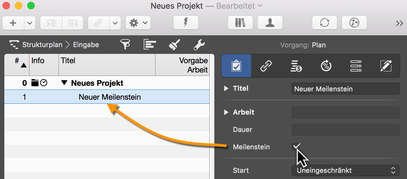Open the gear action dropdown menu

(138, 23)
